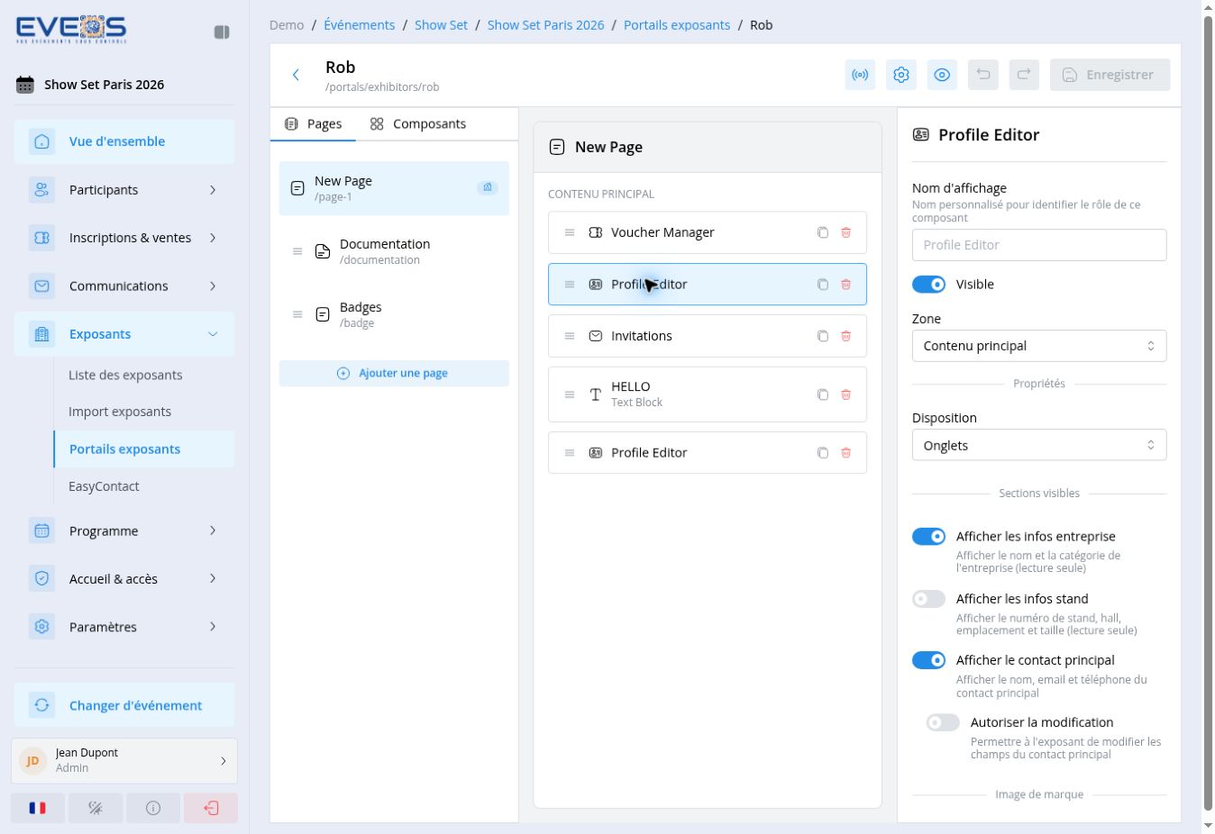Enable Afficher les infos stand
The image size is (1215, 834).
928,599
